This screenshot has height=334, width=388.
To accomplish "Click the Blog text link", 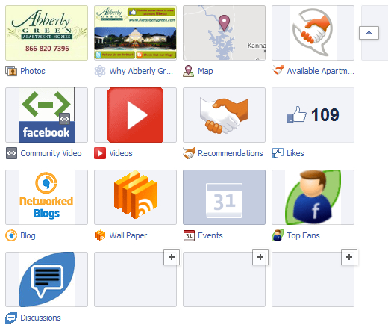I will pos(28,235).
